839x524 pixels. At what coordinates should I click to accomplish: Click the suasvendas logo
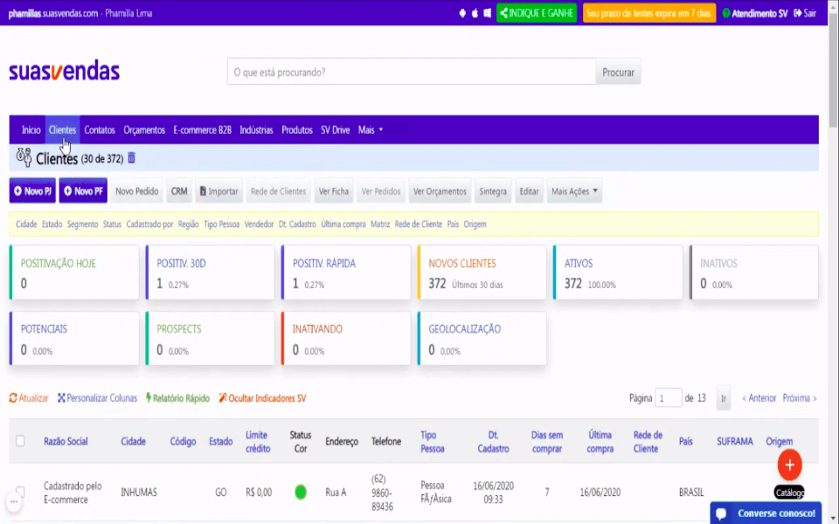pos(64,71)
